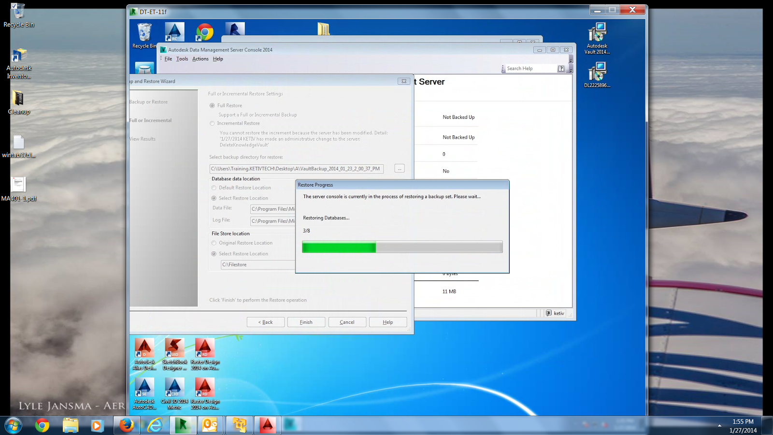Launch Chrome shortcut on the remote desktop

(205, 32)
